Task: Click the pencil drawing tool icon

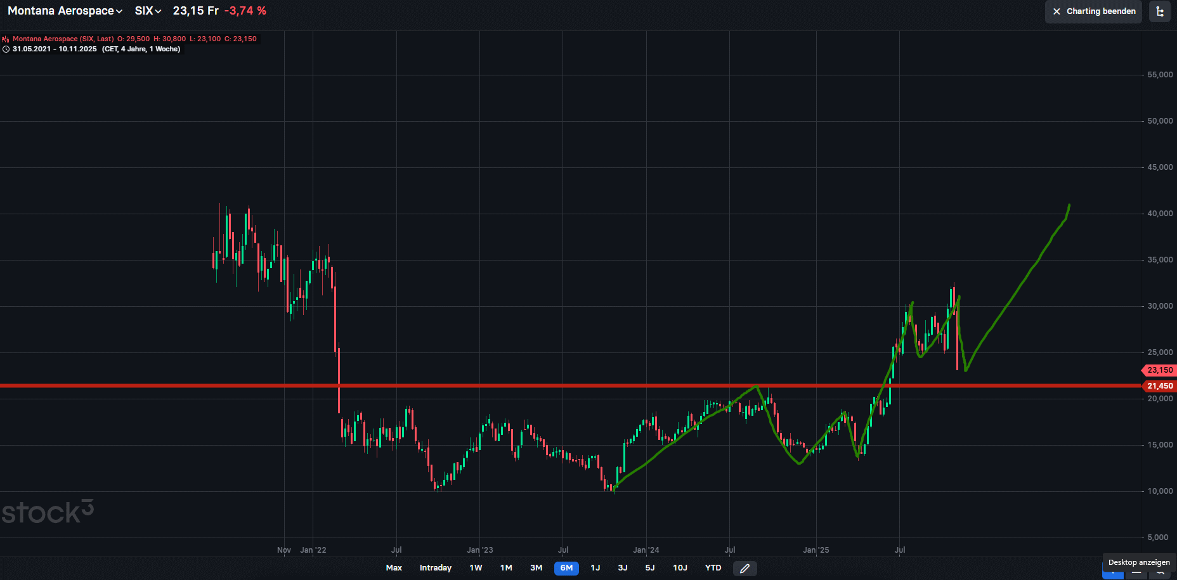Action: (x=745, y=569)
